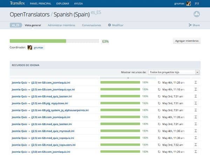Screen dimensions: 210x155
Task: Click refresh icon for mod_quiz_myresult.ini row
Action: click(159, 131)
